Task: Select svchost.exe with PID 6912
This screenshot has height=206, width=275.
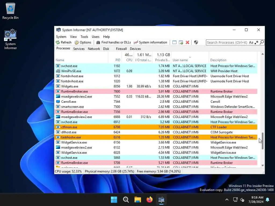Action: point(156,122)
